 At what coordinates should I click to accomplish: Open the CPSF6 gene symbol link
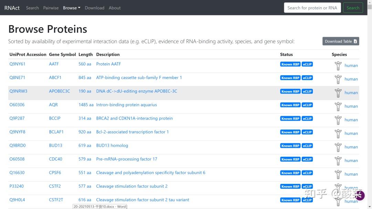point(55,173)
